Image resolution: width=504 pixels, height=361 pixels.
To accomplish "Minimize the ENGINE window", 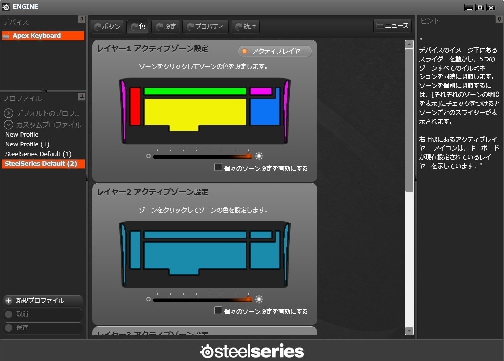I will click(x=469, y=8).
